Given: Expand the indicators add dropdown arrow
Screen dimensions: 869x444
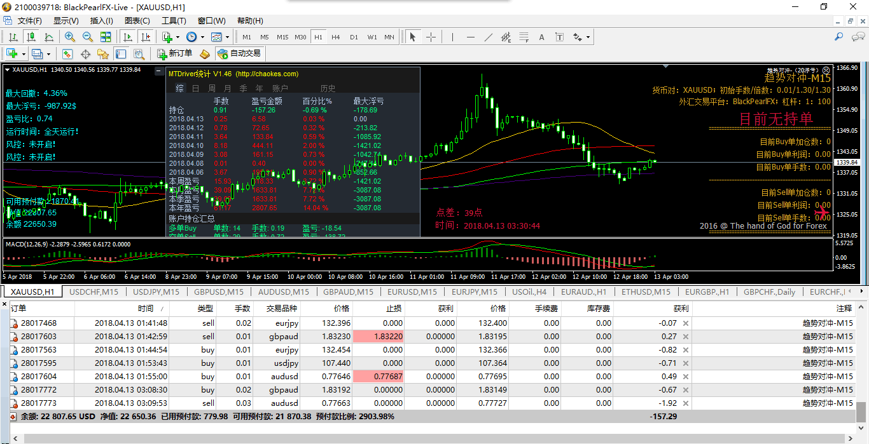Looking at the screenshot, I should (x=177, y=37).
